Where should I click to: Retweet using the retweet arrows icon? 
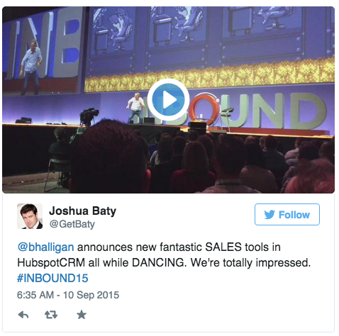click(51, 315)
